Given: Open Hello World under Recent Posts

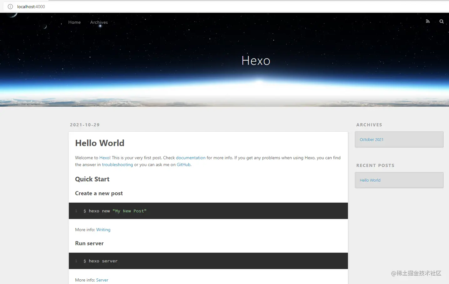Looking at the screenshot, I should [370, 180].
